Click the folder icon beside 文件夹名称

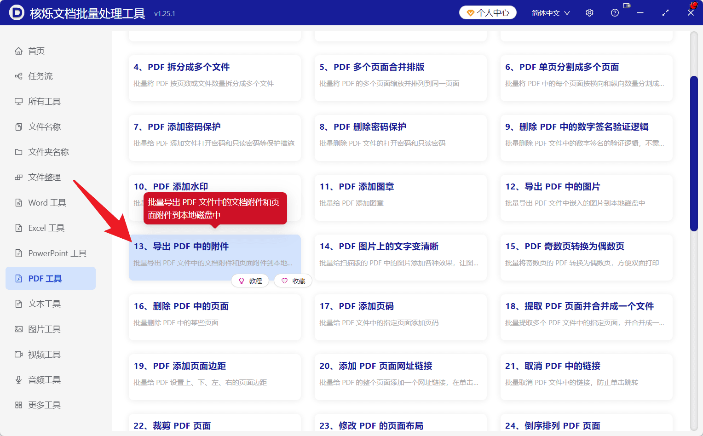coord(18,152)
